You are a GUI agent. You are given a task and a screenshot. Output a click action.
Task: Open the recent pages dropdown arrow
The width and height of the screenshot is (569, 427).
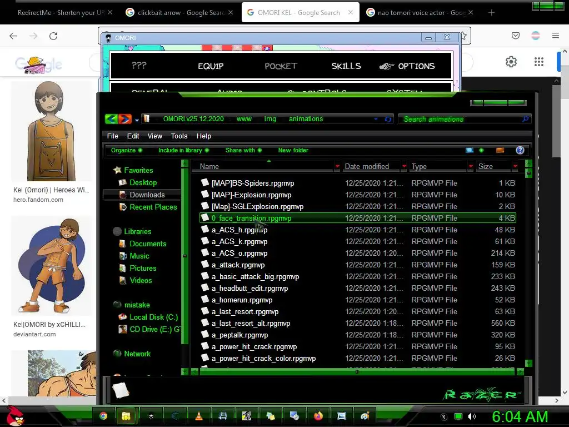tap(137, 120)
